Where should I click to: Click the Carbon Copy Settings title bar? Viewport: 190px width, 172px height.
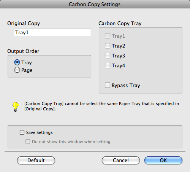click(x=95, y=4)
